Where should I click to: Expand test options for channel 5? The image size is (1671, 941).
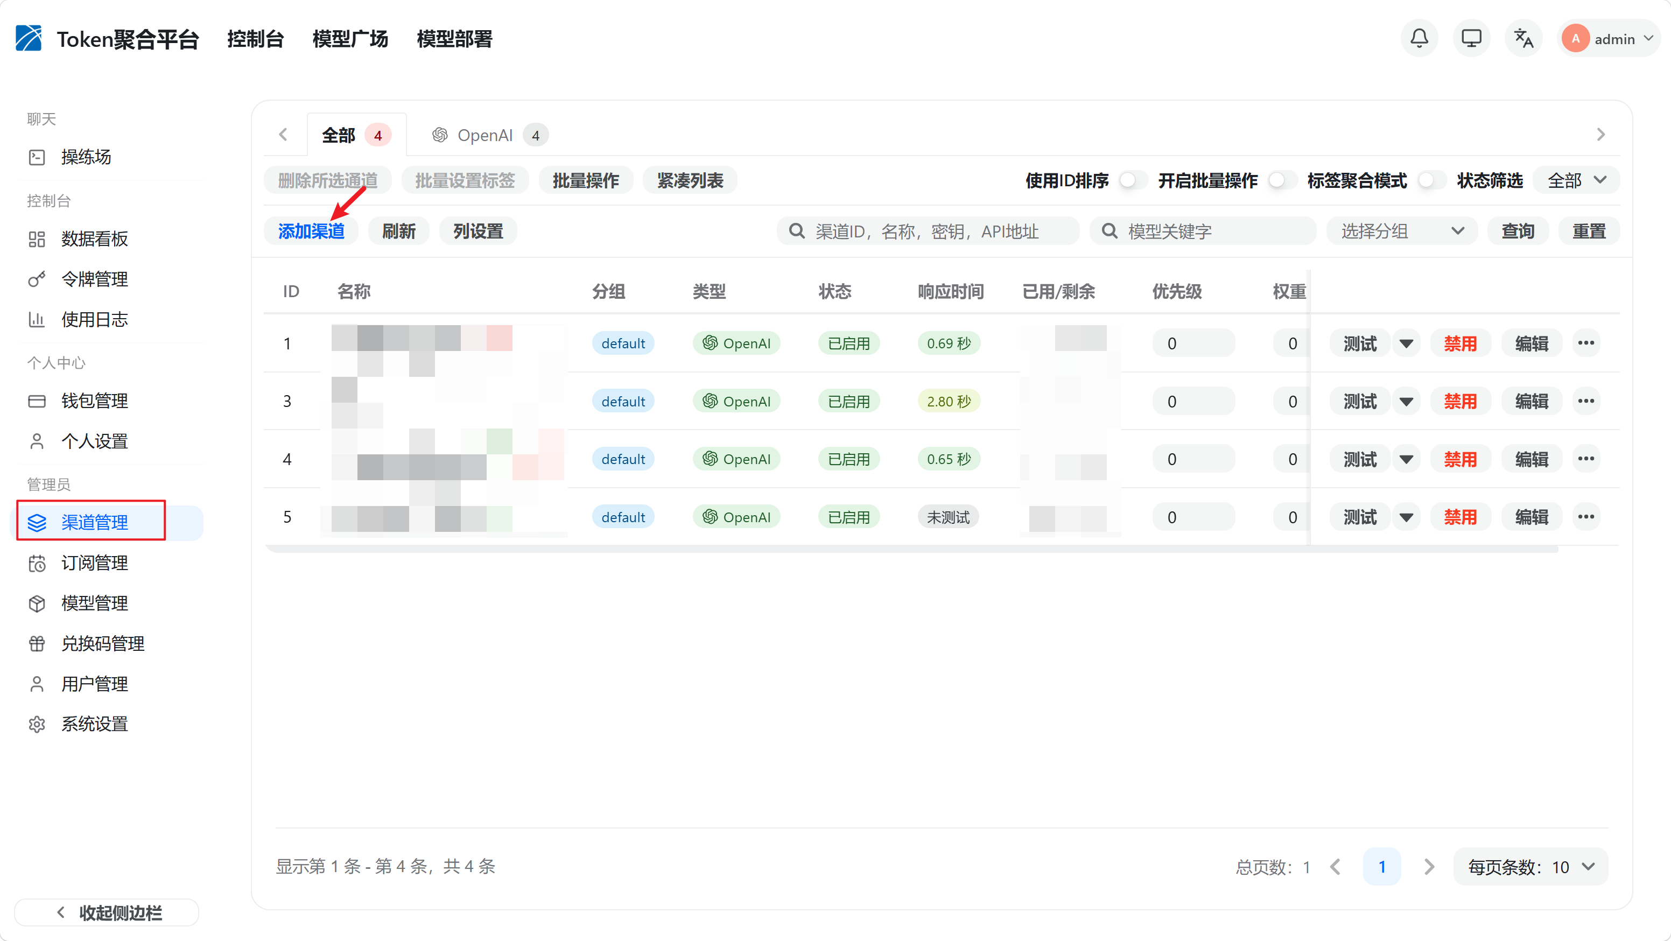coord(1406,517)
